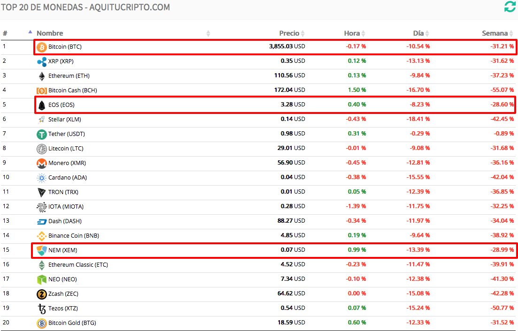Viewport: 518px width, 331px height.
Task: Click the orange Monero (XMR) icon
Action: (x=42, y=164)
